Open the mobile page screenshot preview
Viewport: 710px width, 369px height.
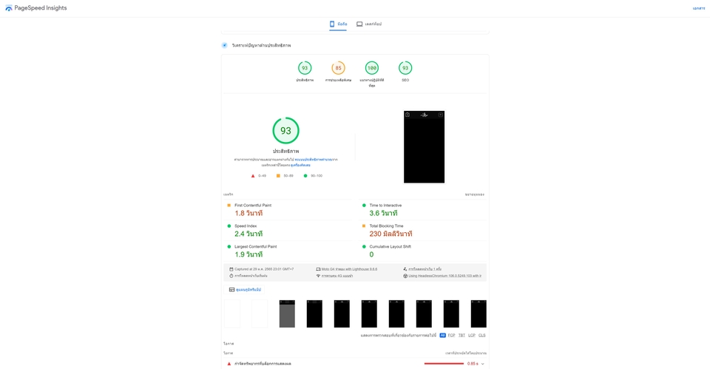click(424, 146)
